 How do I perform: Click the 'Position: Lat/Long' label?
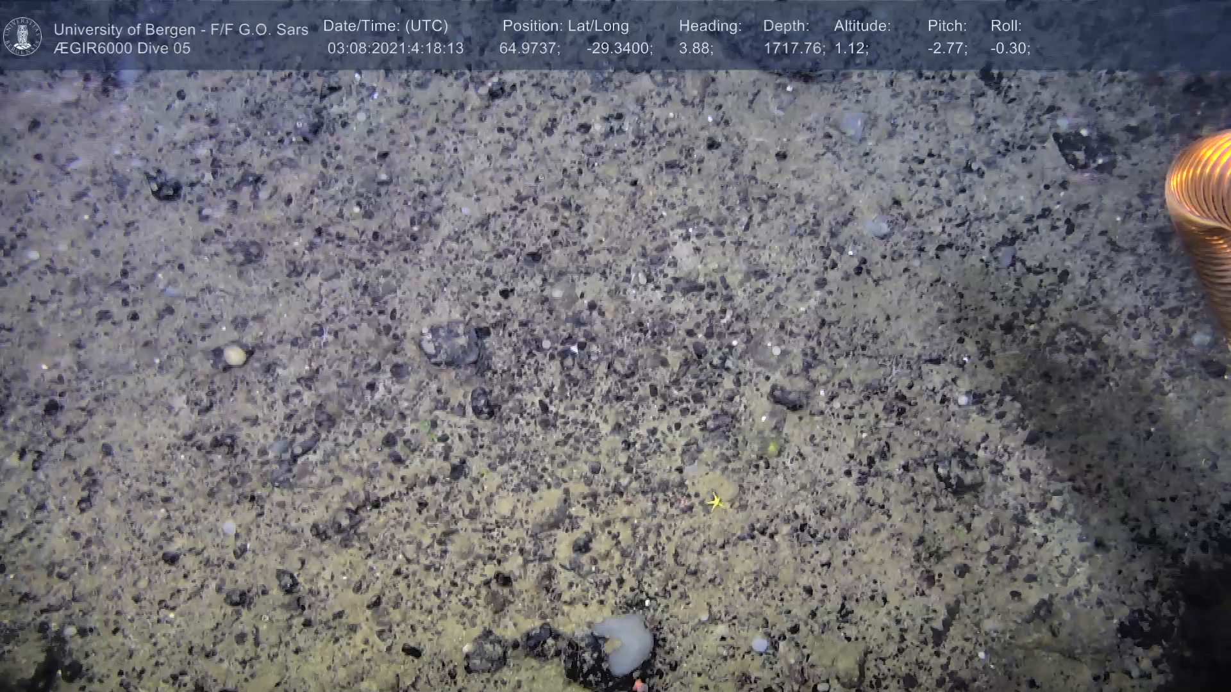[x=565, y=26]
